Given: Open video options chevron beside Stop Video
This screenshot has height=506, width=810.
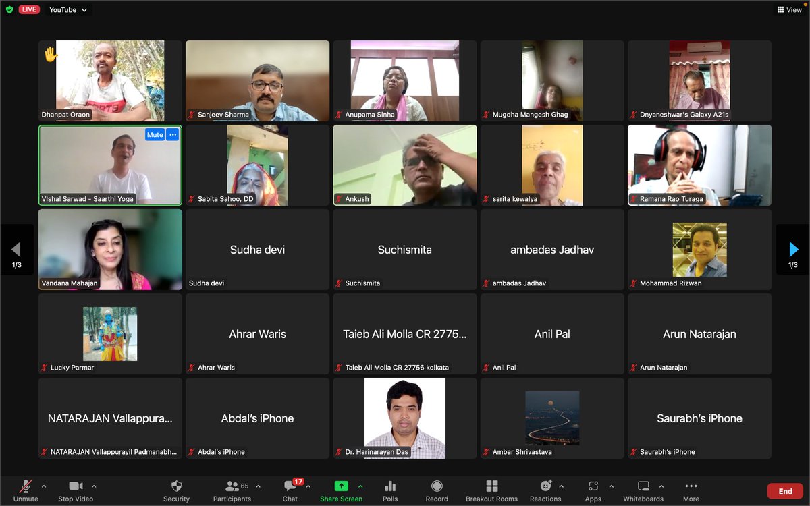Looking at the screenshot, I should [x=94, y=486].
